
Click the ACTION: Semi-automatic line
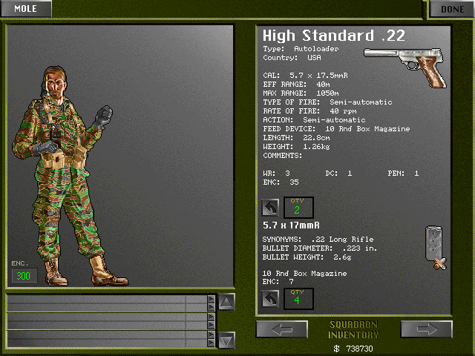[314, 120]
